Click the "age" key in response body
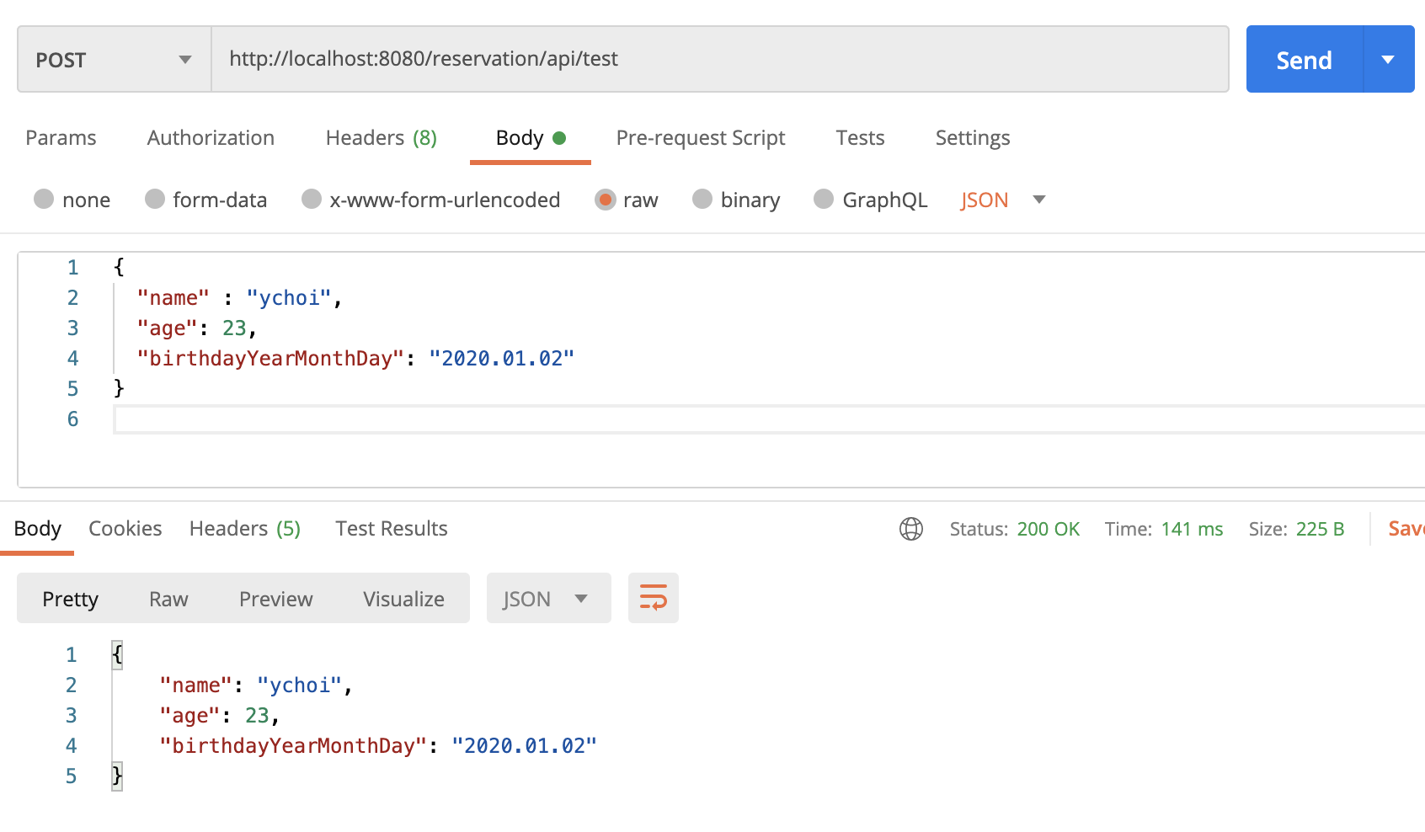The image size is (1425, 832). 189,716
